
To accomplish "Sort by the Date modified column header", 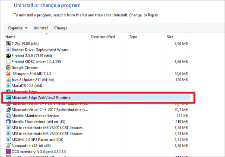I will 108,37.
